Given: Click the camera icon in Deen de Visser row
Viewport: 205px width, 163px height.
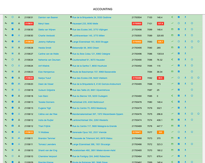Looking at the screenshot, I should [x=13, y=84].
